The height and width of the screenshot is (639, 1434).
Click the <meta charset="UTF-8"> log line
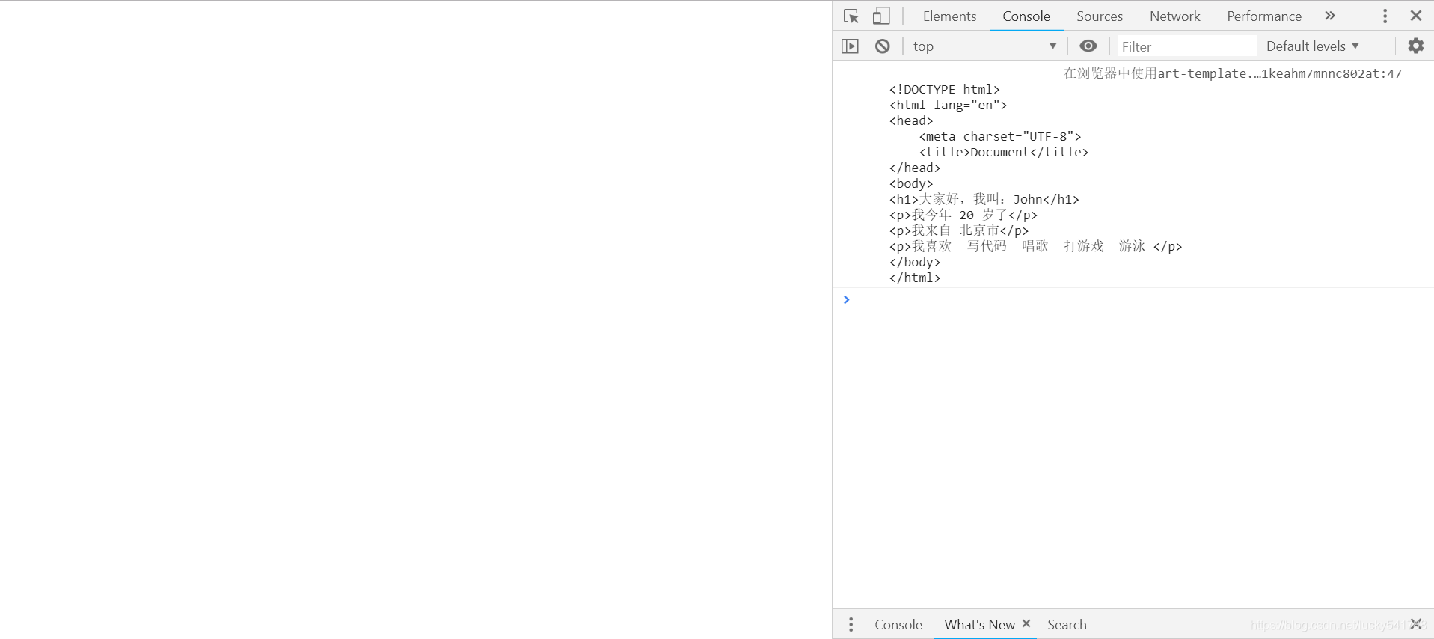[1000, 136]
